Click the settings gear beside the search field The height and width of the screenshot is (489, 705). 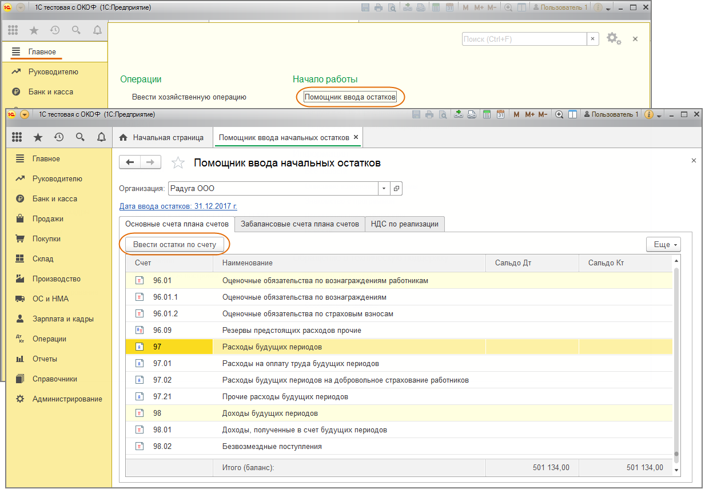pos(612,38)
